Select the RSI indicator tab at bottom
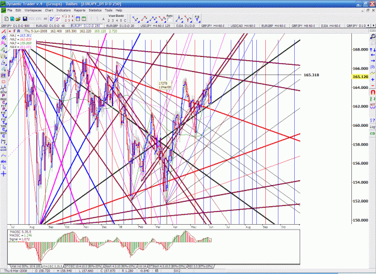This screenshot has width=376, height=274. (x=201, y=266)
